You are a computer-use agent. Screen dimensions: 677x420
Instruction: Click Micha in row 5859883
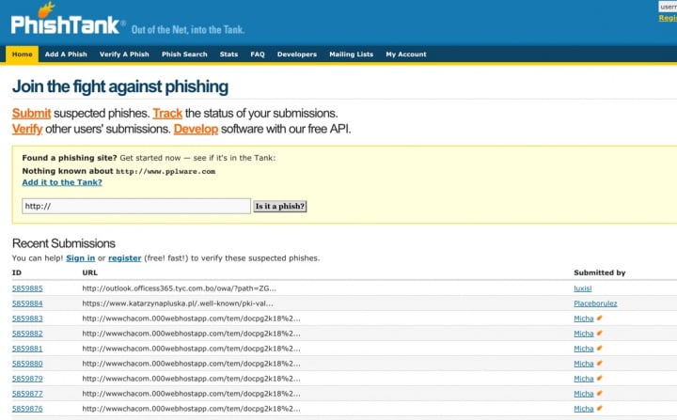(584, 319)
